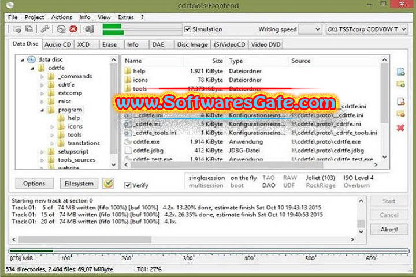This screenshot has width=416, height=277.
Task: Toggle the Verify checkbox
Action: coord(128,185)
